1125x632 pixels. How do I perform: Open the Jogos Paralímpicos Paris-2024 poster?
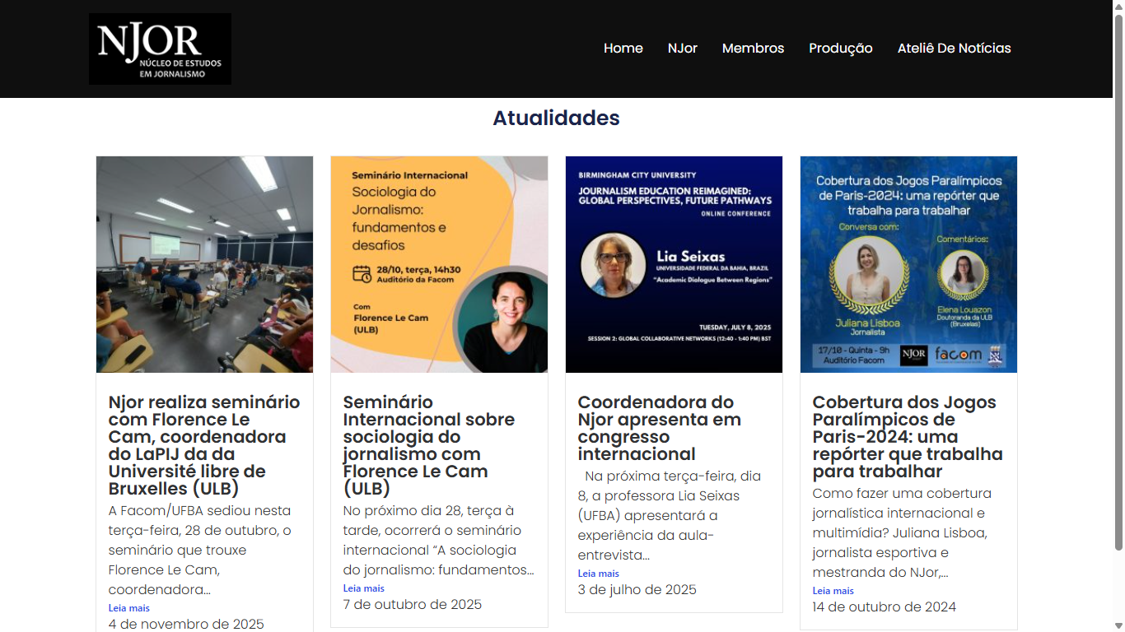tap(909, 264)
